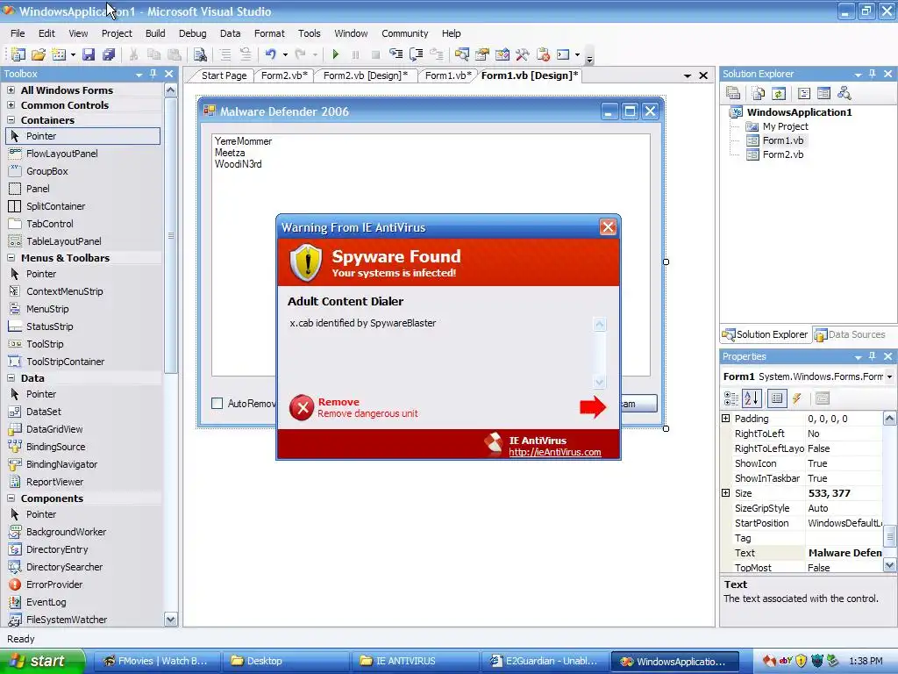The width and height of the screenshot is (898, 674).
Task: Select the DataGridView toolbox control
Action: [x=54, y=429]
